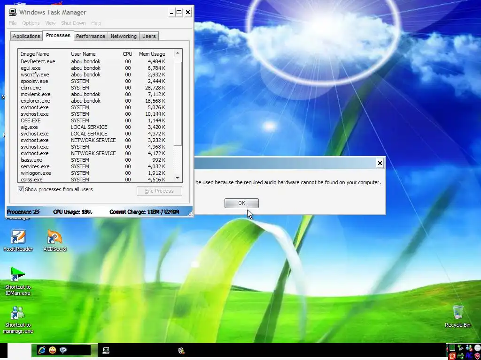This screenshot has width=481, height=360.
Task: Sort processes by Mem Usage column
Action: (x=152, y=54)
